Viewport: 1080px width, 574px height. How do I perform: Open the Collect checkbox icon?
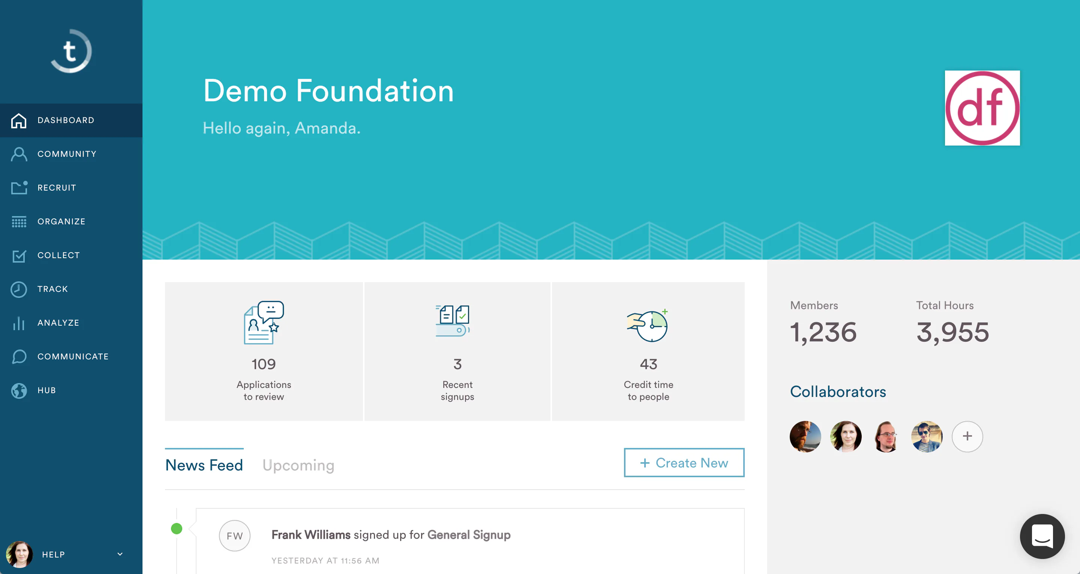coord(19,255)
